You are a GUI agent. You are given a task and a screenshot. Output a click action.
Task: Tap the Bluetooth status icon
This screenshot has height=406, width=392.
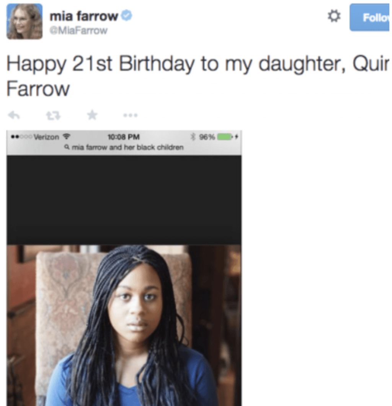pos(193,136)
